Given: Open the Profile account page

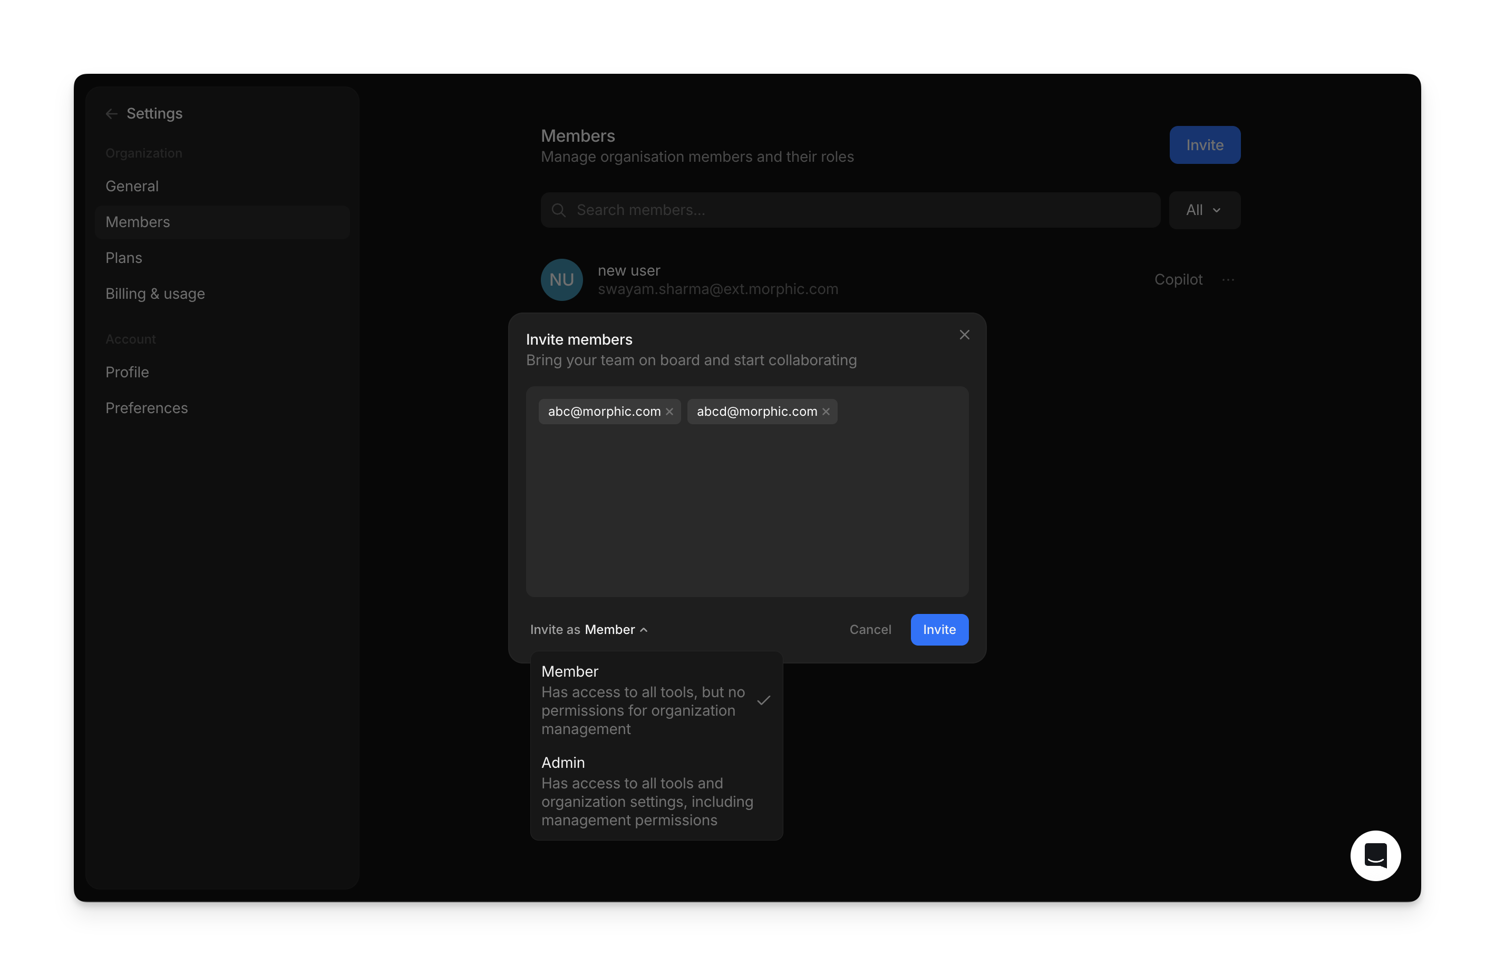Looking at the screenshot, I should coord(127,373).
